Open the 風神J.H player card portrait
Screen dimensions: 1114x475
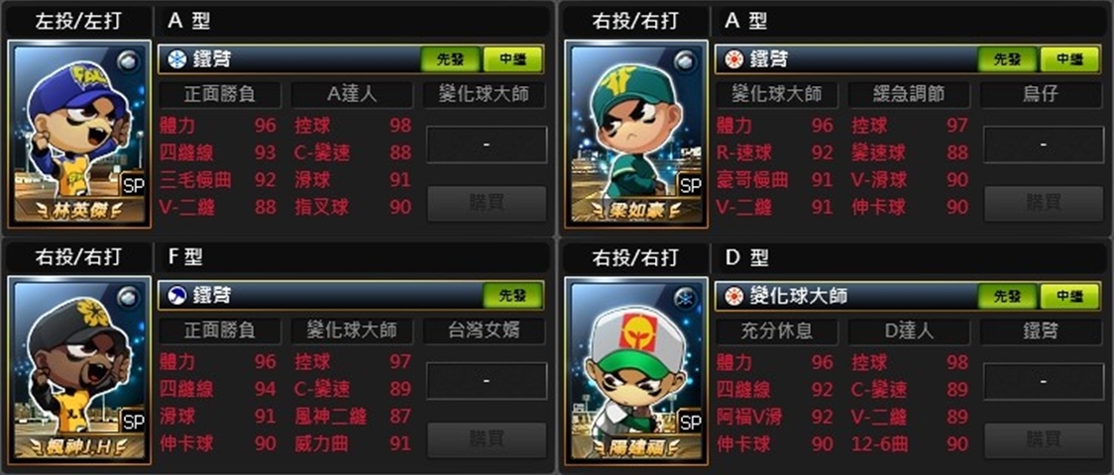tap(79, 369)
